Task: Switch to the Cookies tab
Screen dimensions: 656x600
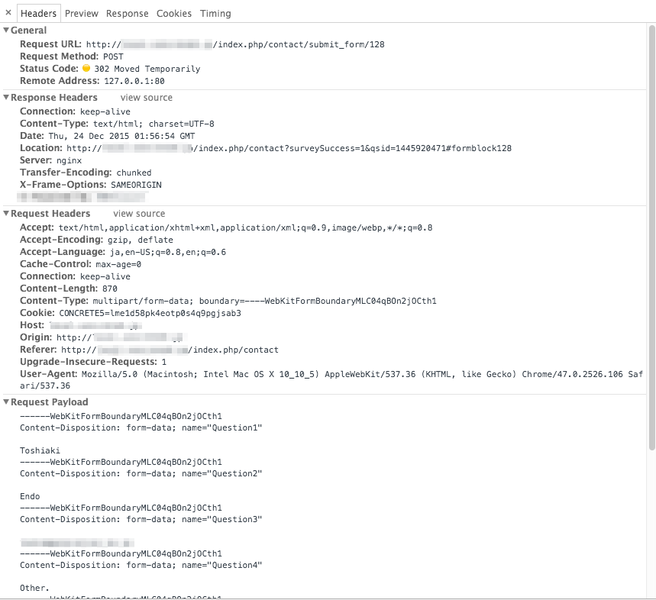Action: click(174, 14)
